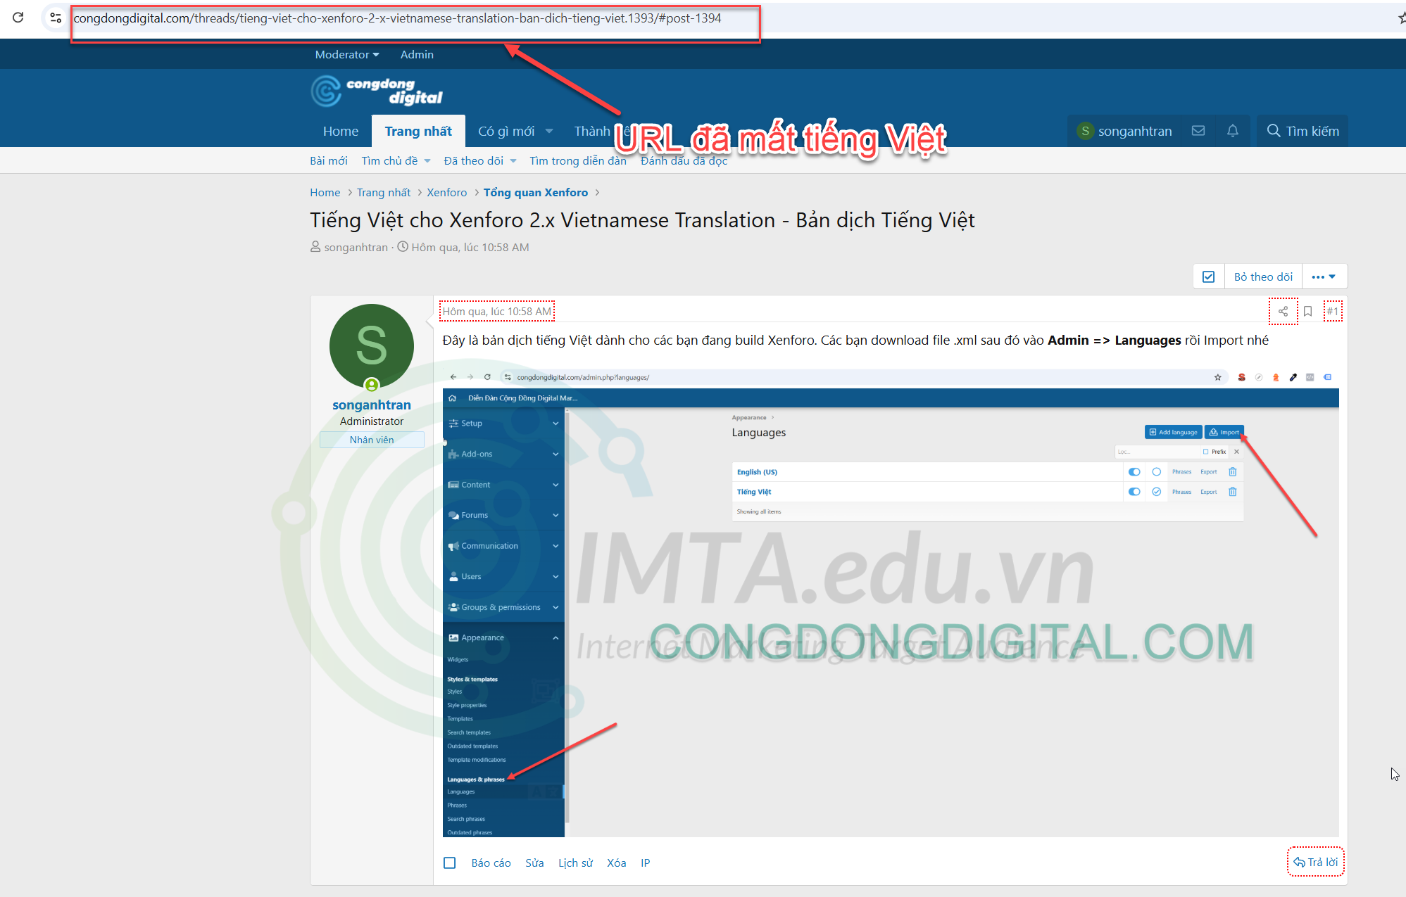Image resolution: width=1406 pixels, height=897 pixels.
Task: Open Tổng quan Xenforo breadcrumb link
Action: 536,192
